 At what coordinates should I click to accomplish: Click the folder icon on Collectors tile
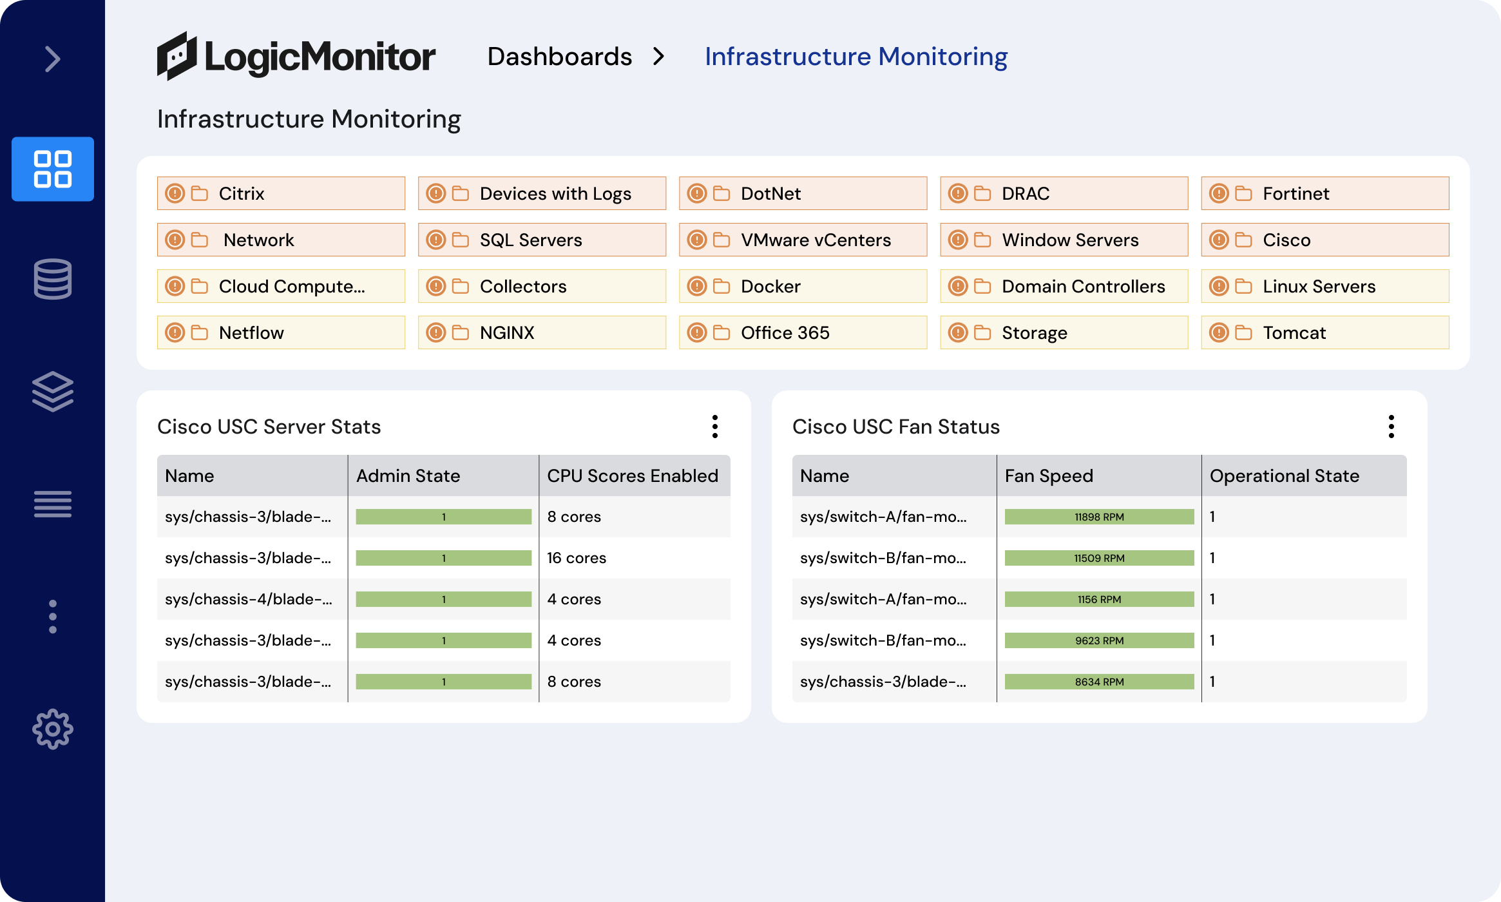click(x=461, y=286)
